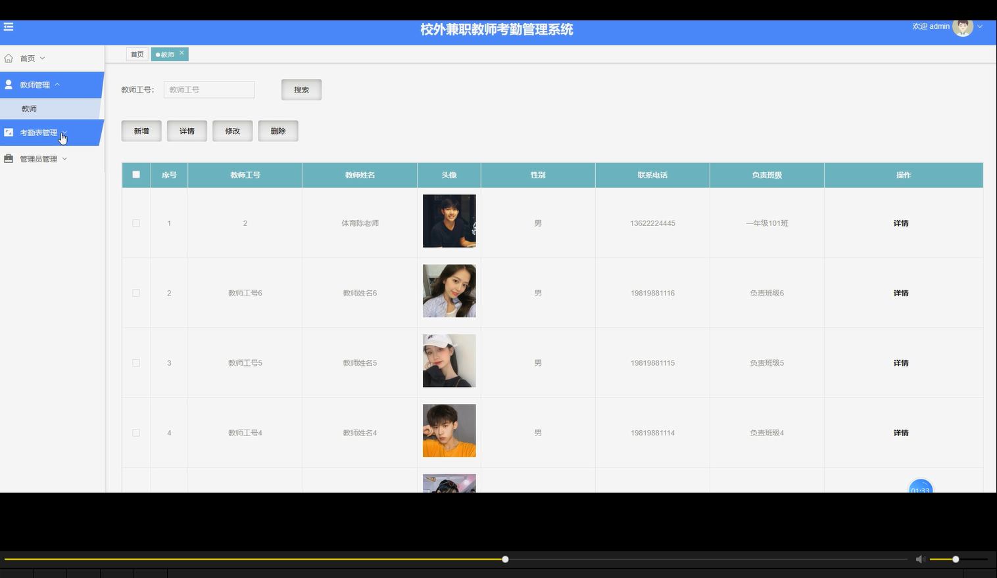Check the row checkbox for 教师姓名4
Viewport: 997px width, 578px height.
click(136, 433)
